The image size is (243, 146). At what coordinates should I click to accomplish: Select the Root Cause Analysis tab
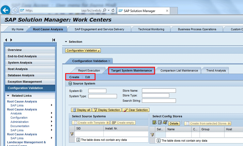[x=48, y=29]
